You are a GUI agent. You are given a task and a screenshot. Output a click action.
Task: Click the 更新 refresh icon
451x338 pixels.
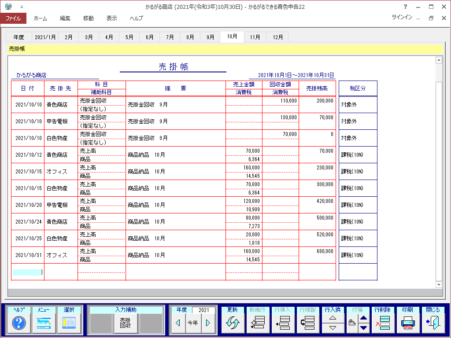click(x=233, y=323)
